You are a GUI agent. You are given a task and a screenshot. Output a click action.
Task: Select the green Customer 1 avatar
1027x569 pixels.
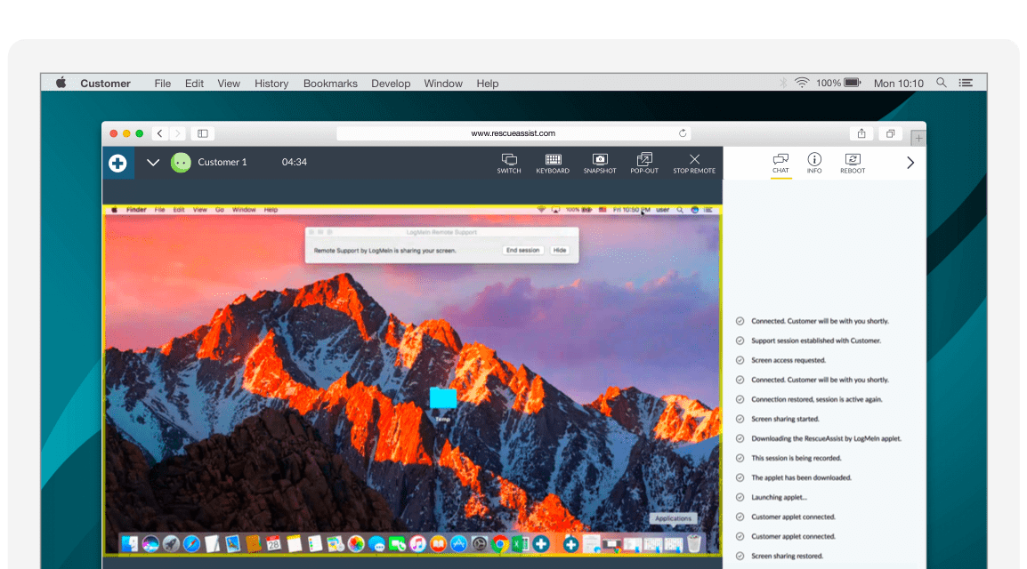click(x=181, y=162)
